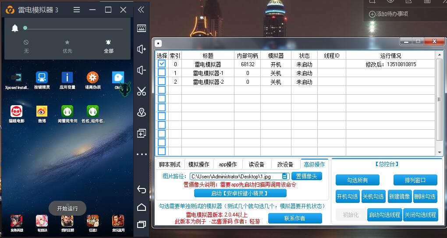This screenshot has width=447, height=238.
Task: Check the 雷电模拟器-2 row checkbox
Action: click(x=162, y=81)
